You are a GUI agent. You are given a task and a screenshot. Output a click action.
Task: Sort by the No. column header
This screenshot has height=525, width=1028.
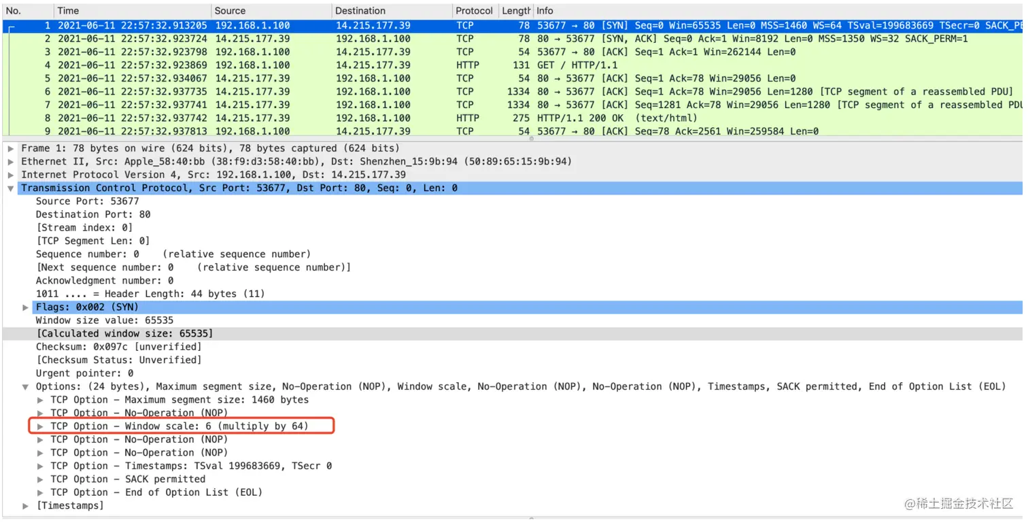(27, 11)
